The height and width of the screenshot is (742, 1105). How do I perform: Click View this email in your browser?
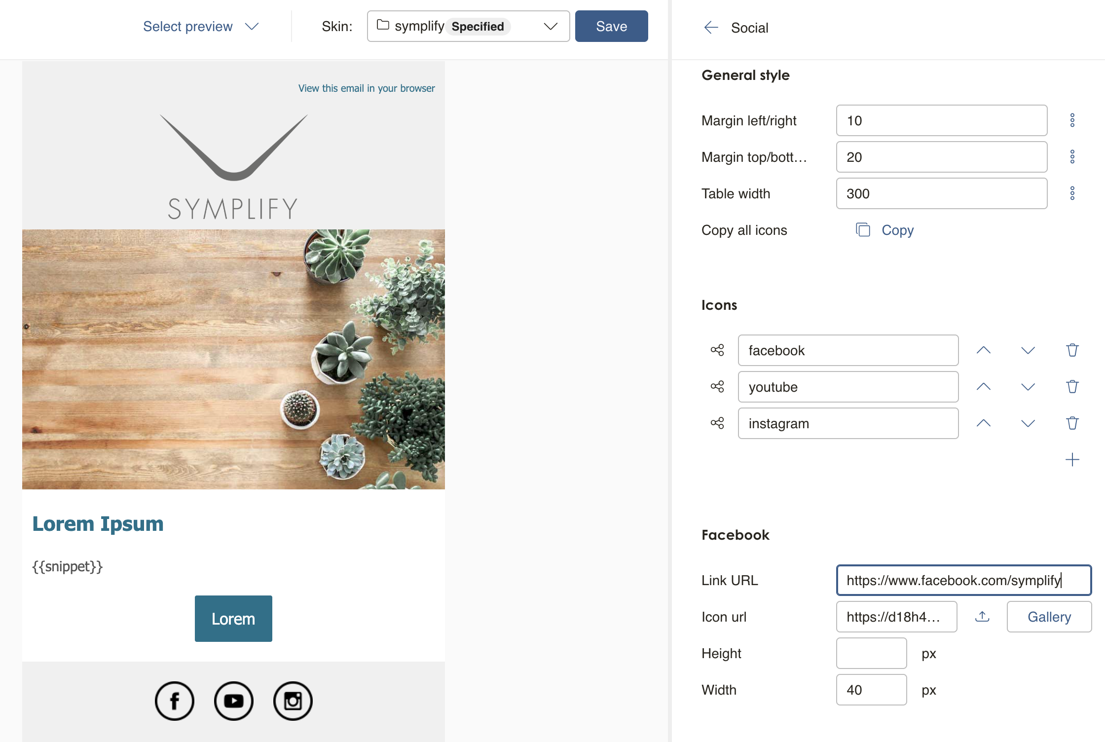point(366,88)
